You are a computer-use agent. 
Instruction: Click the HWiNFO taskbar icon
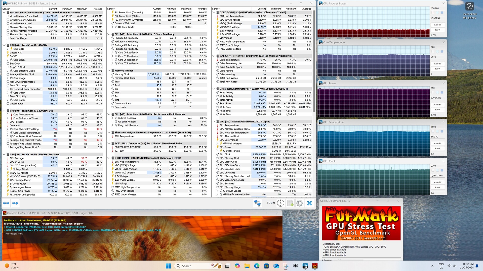tap(305, 266)
